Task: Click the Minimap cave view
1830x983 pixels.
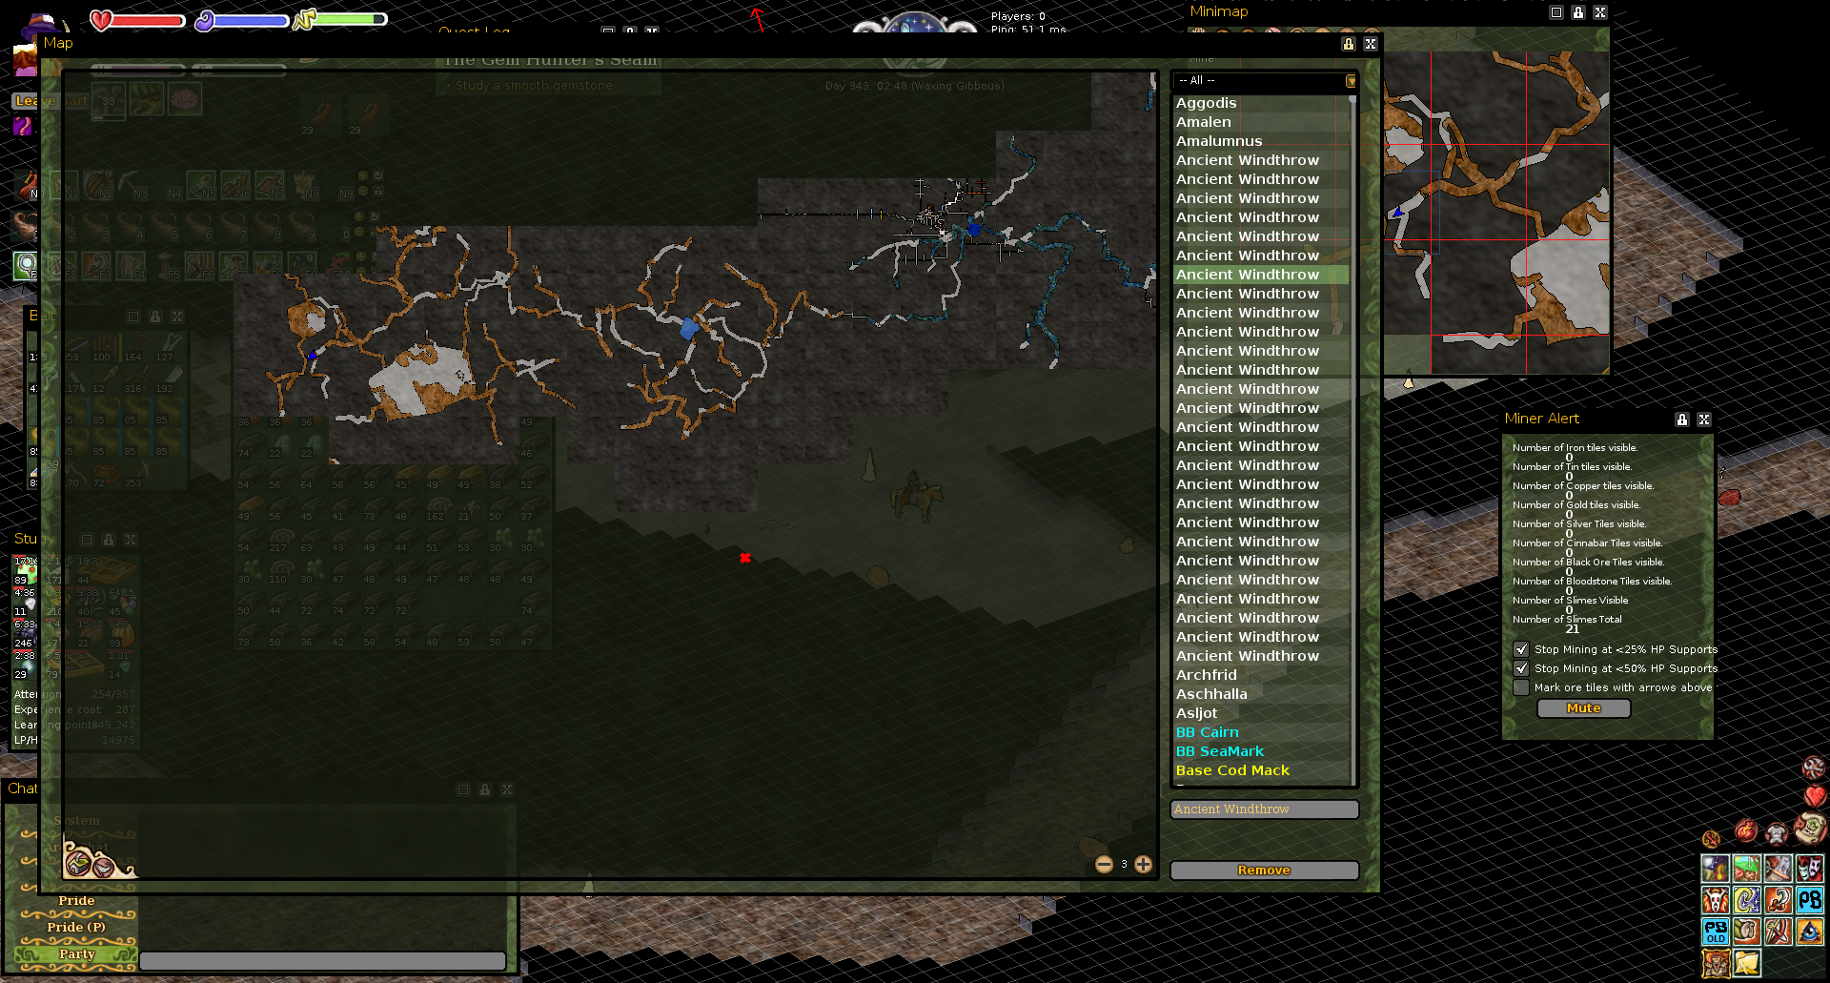Action: point(1496,212)
